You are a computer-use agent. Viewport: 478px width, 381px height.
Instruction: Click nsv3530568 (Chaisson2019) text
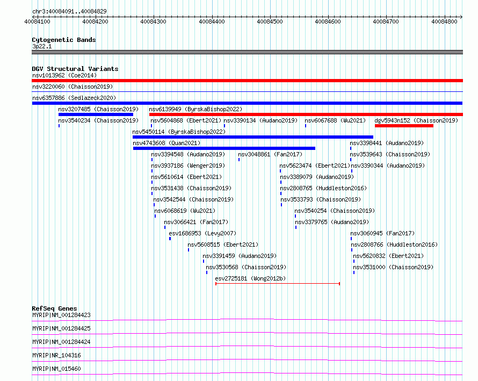(x=246, y=267)
